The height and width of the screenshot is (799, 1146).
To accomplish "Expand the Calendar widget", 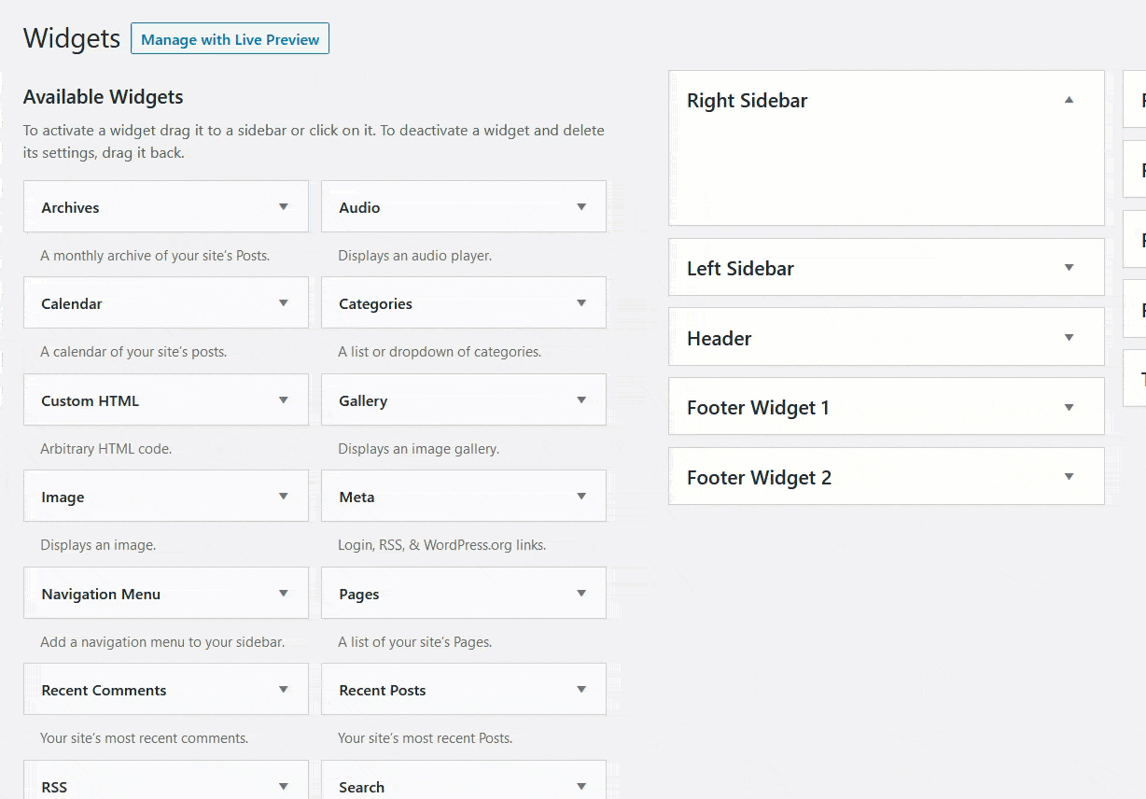I will point(284,302).
